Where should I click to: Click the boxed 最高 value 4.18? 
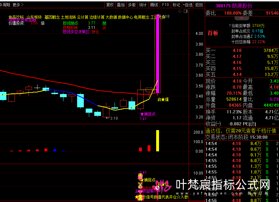point(274,87)
